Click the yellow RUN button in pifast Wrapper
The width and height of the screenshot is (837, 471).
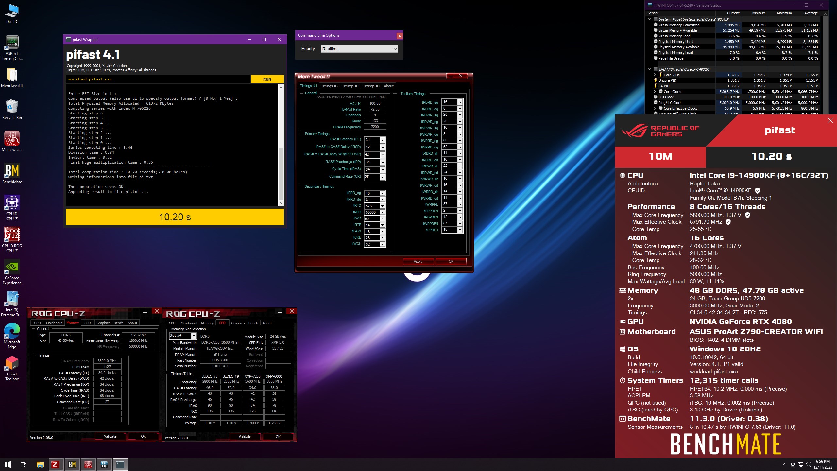267,79
